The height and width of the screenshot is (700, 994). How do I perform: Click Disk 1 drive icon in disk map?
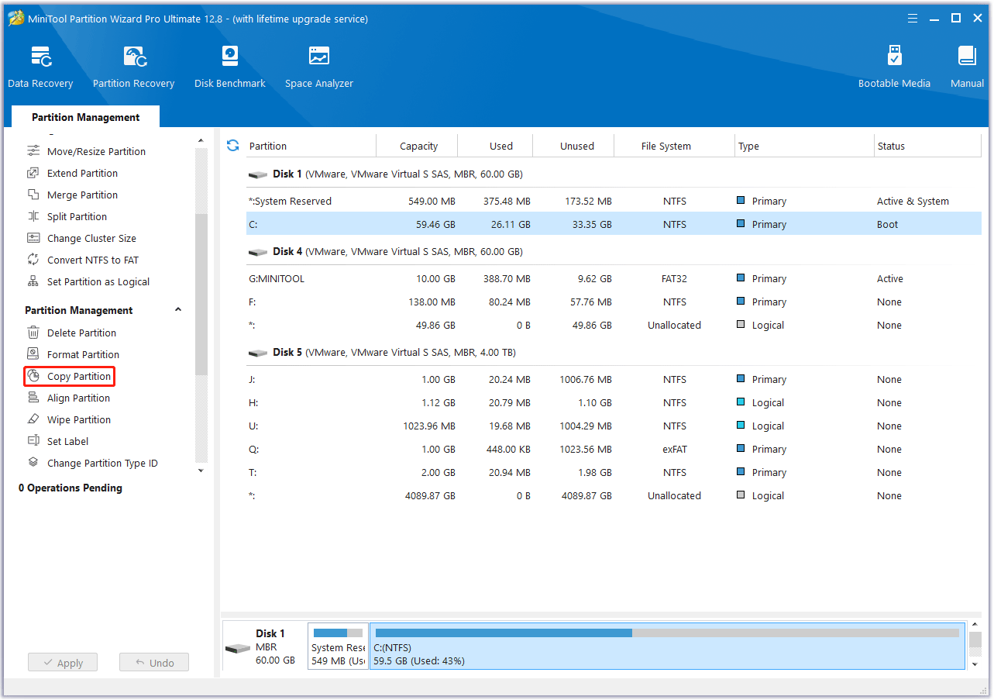pos(238,648)
